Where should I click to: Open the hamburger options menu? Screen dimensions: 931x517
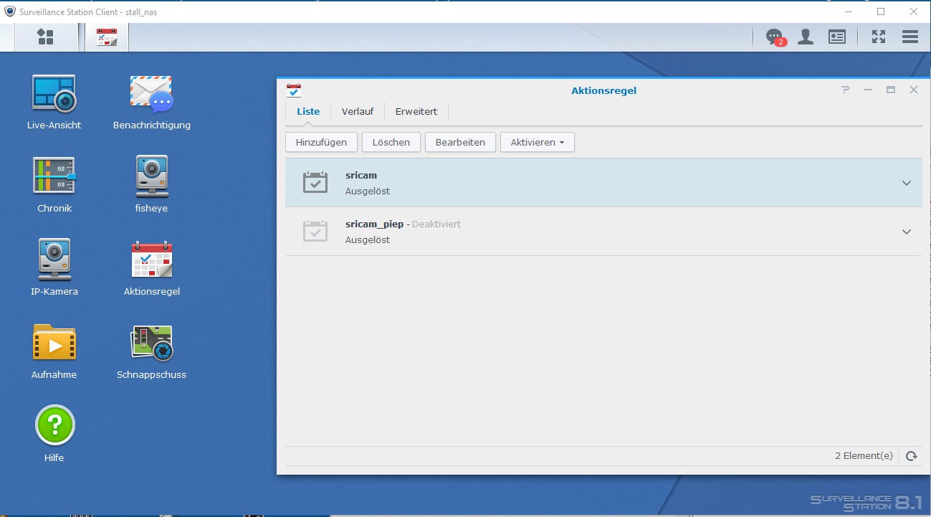(910, 37)
